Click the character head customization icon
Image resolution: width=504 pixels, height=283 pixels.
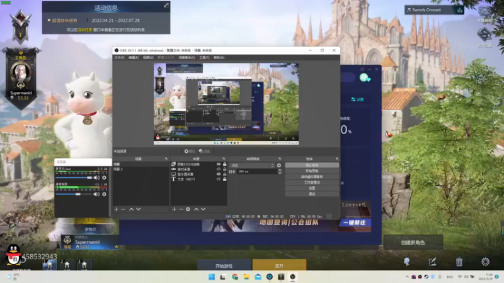407,262
